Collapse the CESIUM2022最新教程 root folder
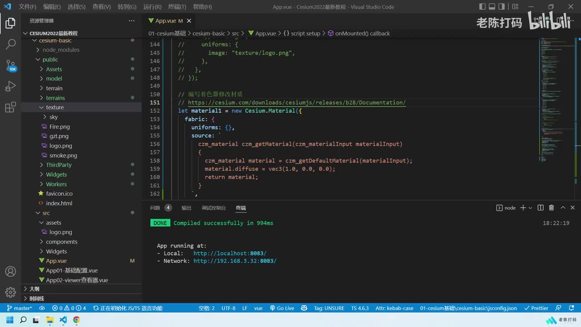581x327 pixels. (x=54, y=33)
